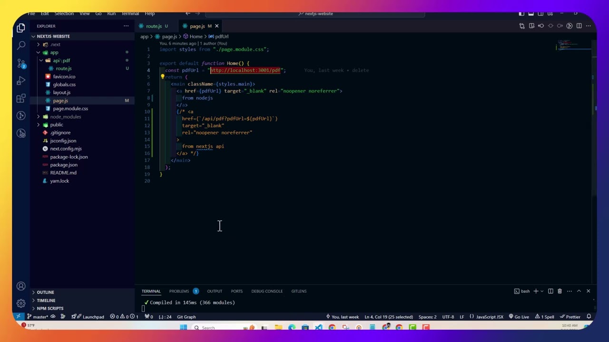
Task: Toggle primary sidebar layout button
Action: pyautogui.click(x=522, y=14)
